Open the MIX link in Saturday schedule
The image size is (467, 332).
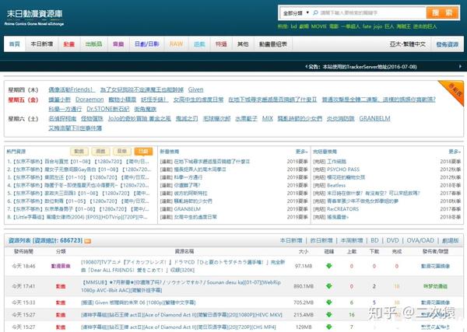(268, 118)
